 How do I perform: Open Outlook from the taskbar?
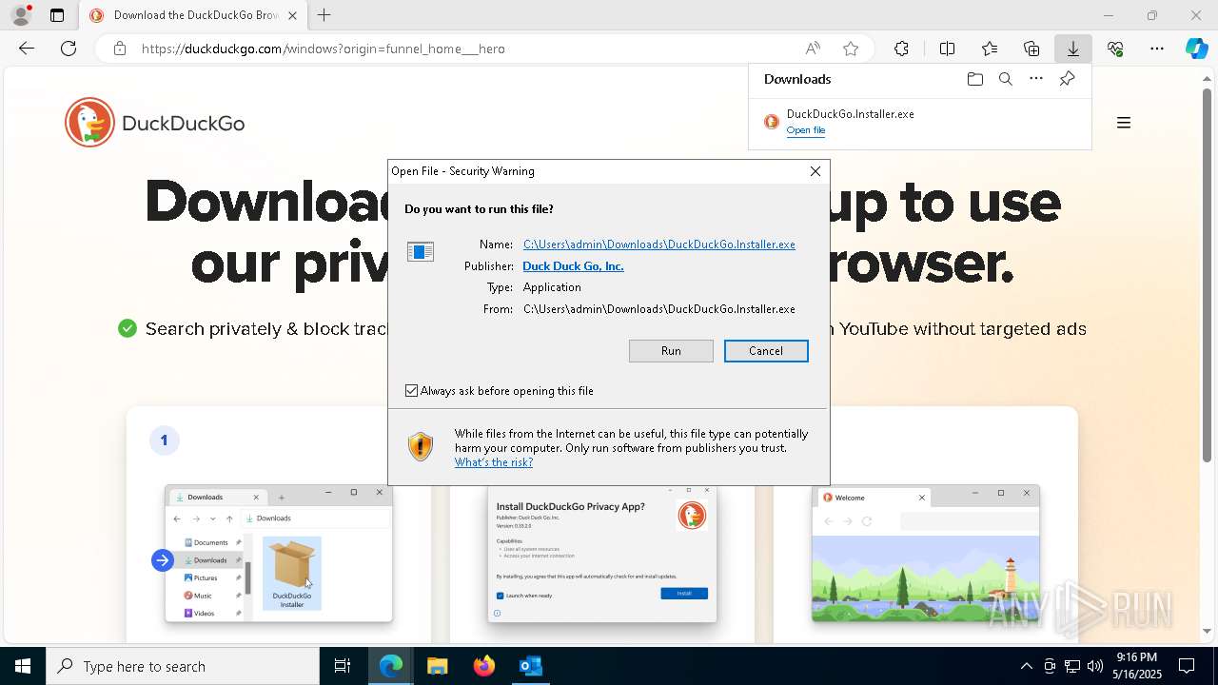[530, 666]
